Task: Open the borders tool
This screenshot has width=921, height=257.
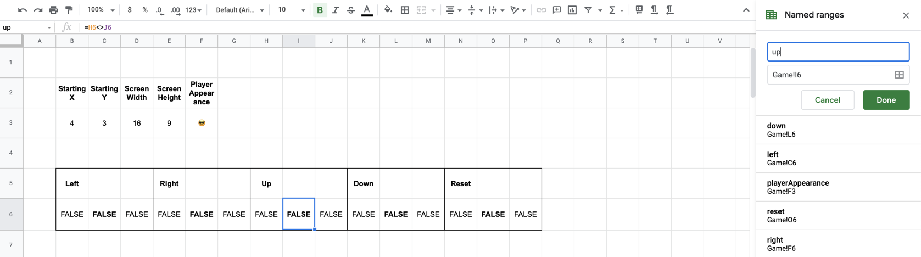Action: pyautogui.click(x=405, y=10)
